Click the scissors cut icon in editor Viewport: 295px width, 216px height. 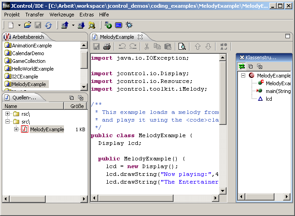pos(147,46)
